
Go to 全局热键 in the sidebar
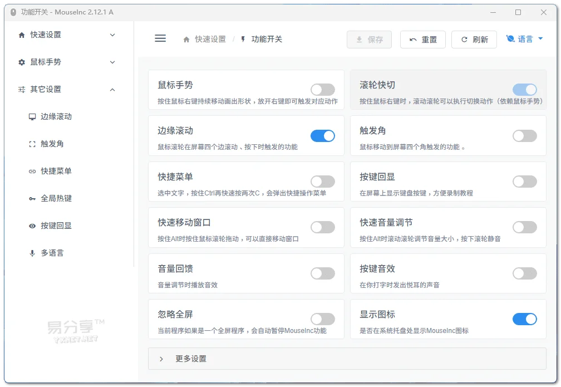(x=56, y=198)
